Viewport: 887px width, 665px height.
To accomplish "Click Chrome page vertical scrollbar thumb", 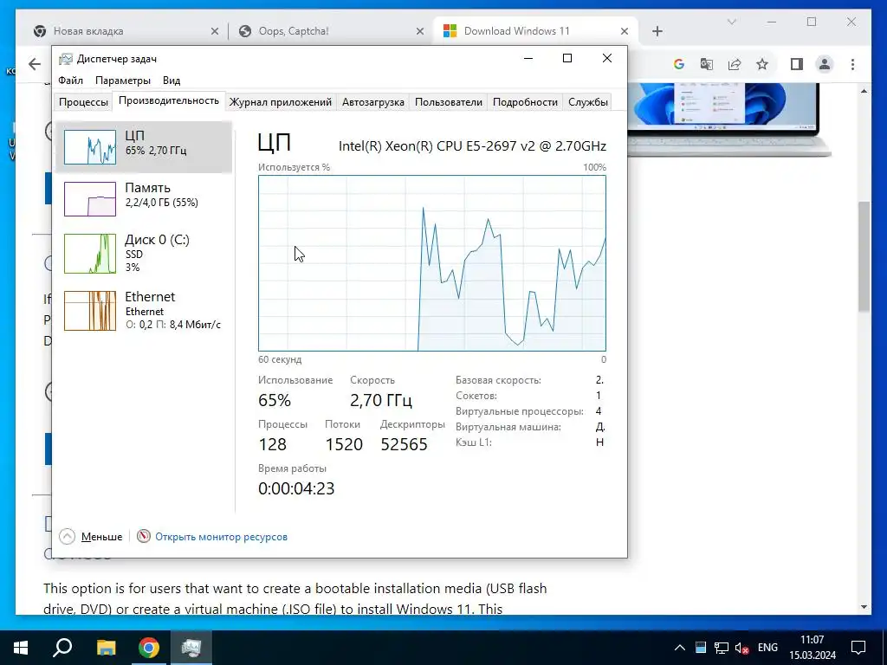I will (x=864, y=256).
